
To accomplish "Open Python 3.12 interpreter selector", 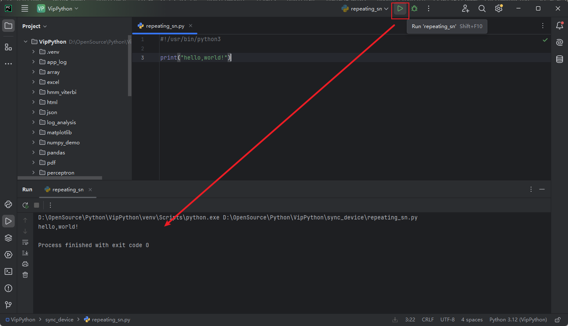I will [518, 320].
